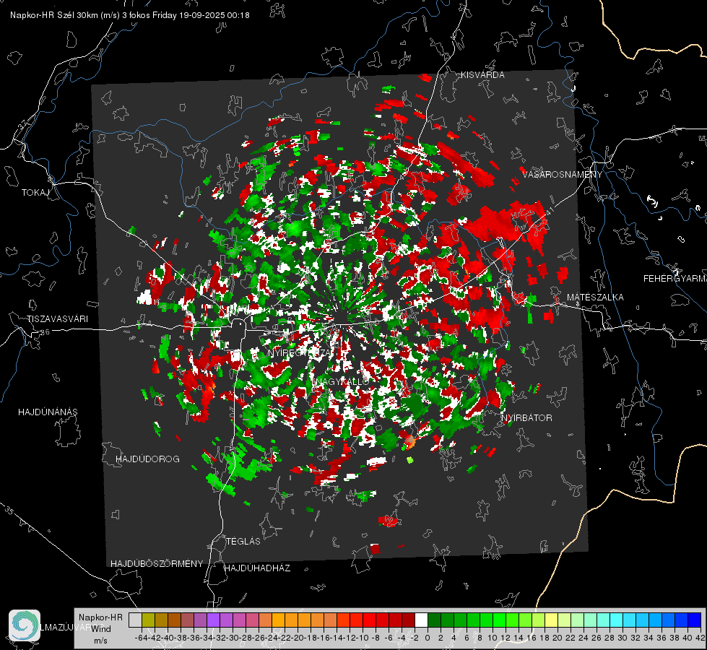The width and height of the screenshot is (707, 650).
Task: Click the 42 value at legend's right end
Action: [x=701, y=638]
